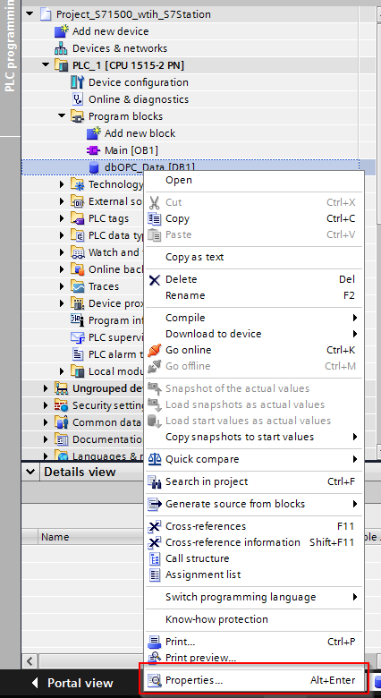Open Devices & networks network icon
381x698 pixels.
tap(60, 48)
